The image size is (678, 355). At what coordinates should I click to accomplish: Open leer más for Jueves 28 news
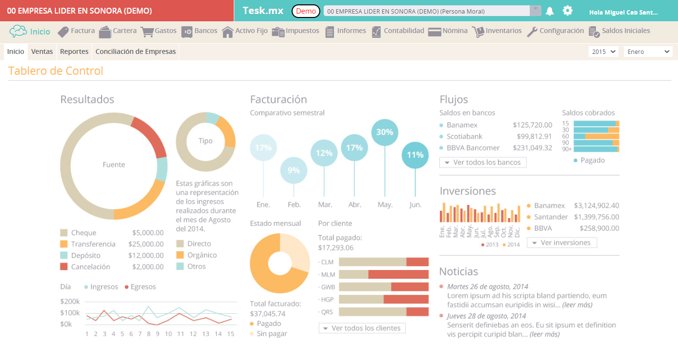coord(544,334)
